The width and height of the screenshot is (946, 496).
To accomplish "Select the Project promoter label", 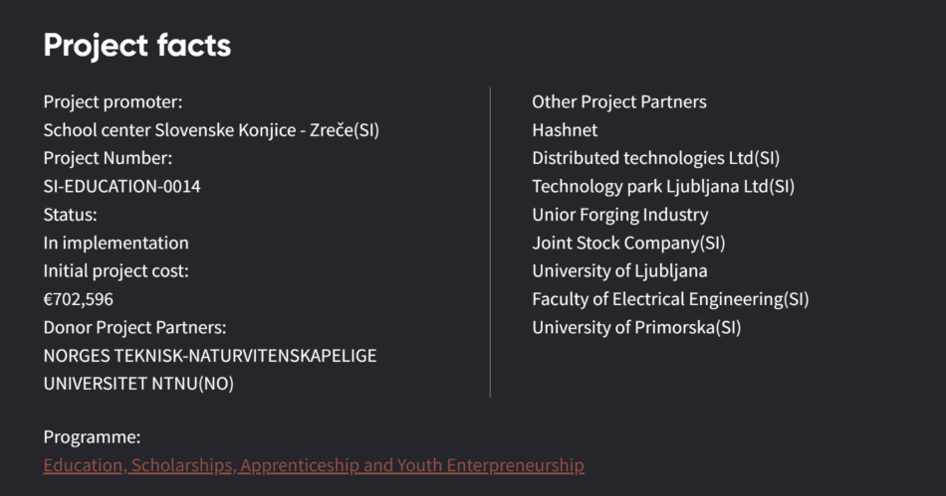I will pyautogui.click(x=113, y=101).
